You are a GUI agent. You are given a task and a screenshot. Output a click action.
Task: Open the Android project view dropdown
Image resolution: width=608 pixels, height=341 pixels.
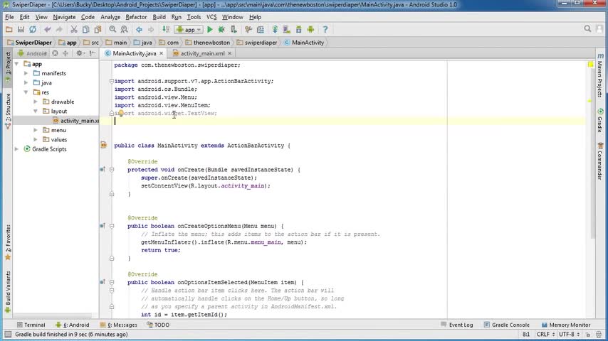tap(32, 53)
